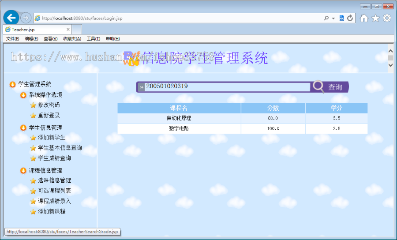Click the 课程名 column header
397x240 pixels.
tap(179, 108)
